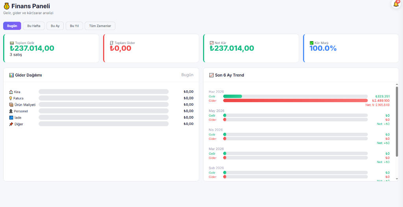Click the blue return icon next to İade
Image resolution: width=403 pixels, height=207 pixels.
click(11, 117)
